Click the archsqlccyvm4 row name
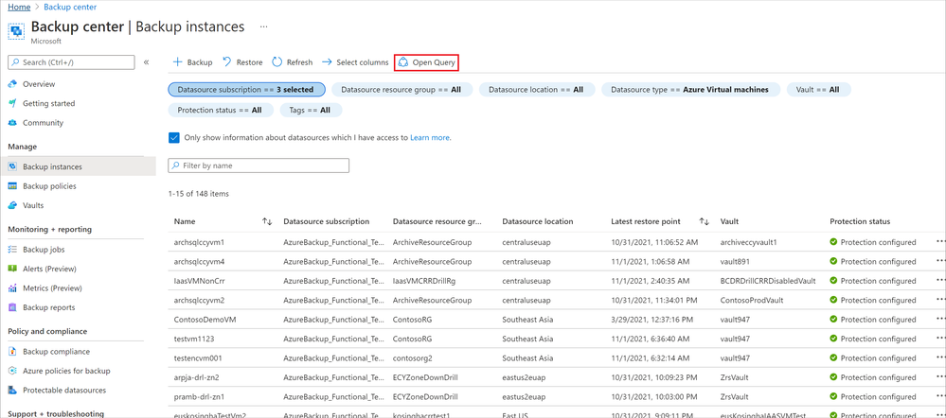This screenshot has width=946, height=418. [199, 261]
